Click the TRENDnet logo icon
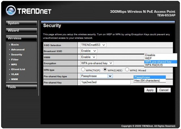 [x=11, y=10]
